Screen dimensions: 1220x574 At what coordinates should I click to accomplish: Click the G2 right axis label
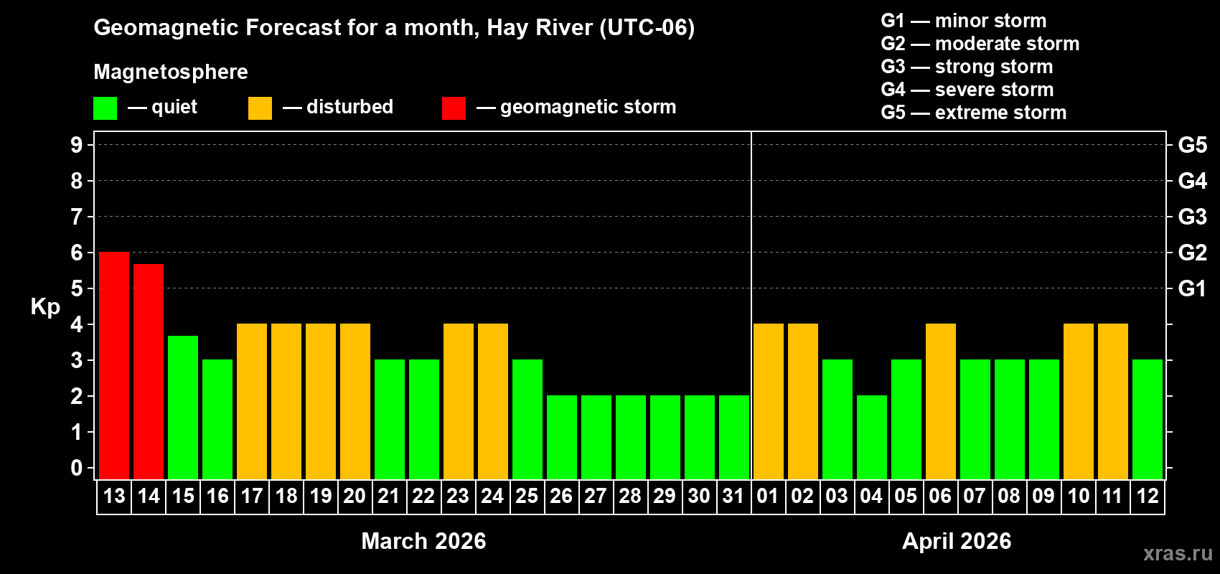point(1193,253)
